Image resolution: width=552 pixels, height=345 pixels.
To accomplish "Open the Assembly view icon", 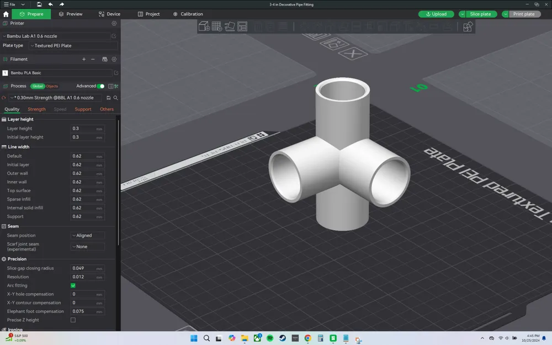I will [x=468, y=26].
